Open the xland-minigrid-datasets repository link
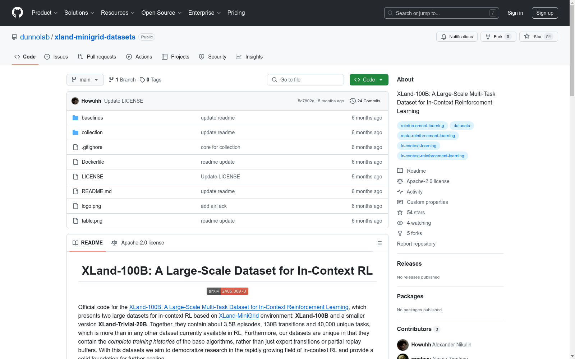This screenshot has width=575, height=359. click(x=95, y=37)
